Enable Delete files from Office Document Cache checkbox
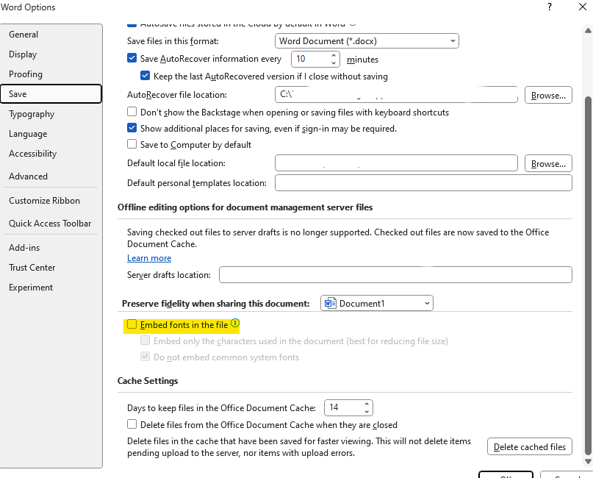 coord(132,424)
